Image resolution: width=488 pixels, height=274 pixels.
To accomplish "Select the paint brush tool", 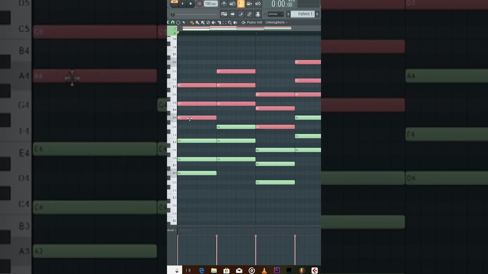I will [x=197, y=22].
